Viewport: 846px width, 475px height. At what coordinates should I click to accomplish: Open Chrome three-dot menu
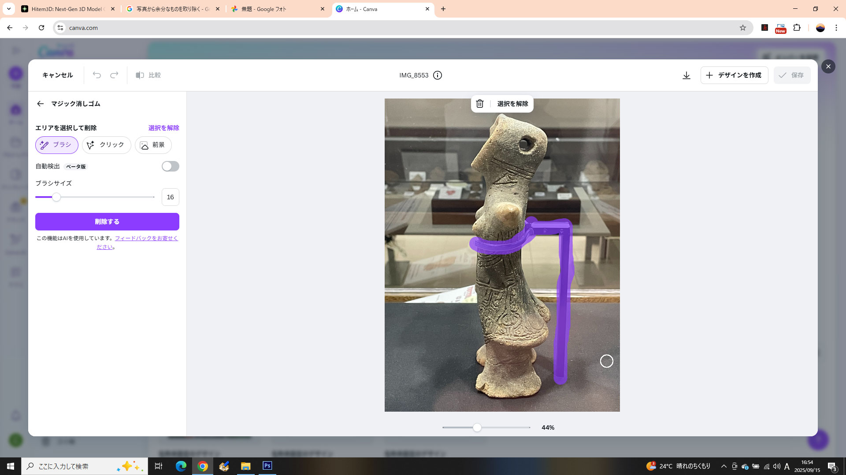pyautogui.click(x=836, y=28)
